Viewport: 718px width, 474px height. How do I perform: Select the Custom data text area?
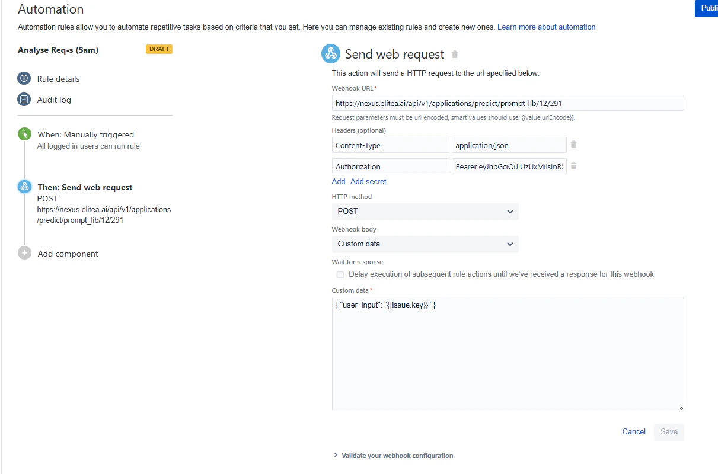click(507, 353)
